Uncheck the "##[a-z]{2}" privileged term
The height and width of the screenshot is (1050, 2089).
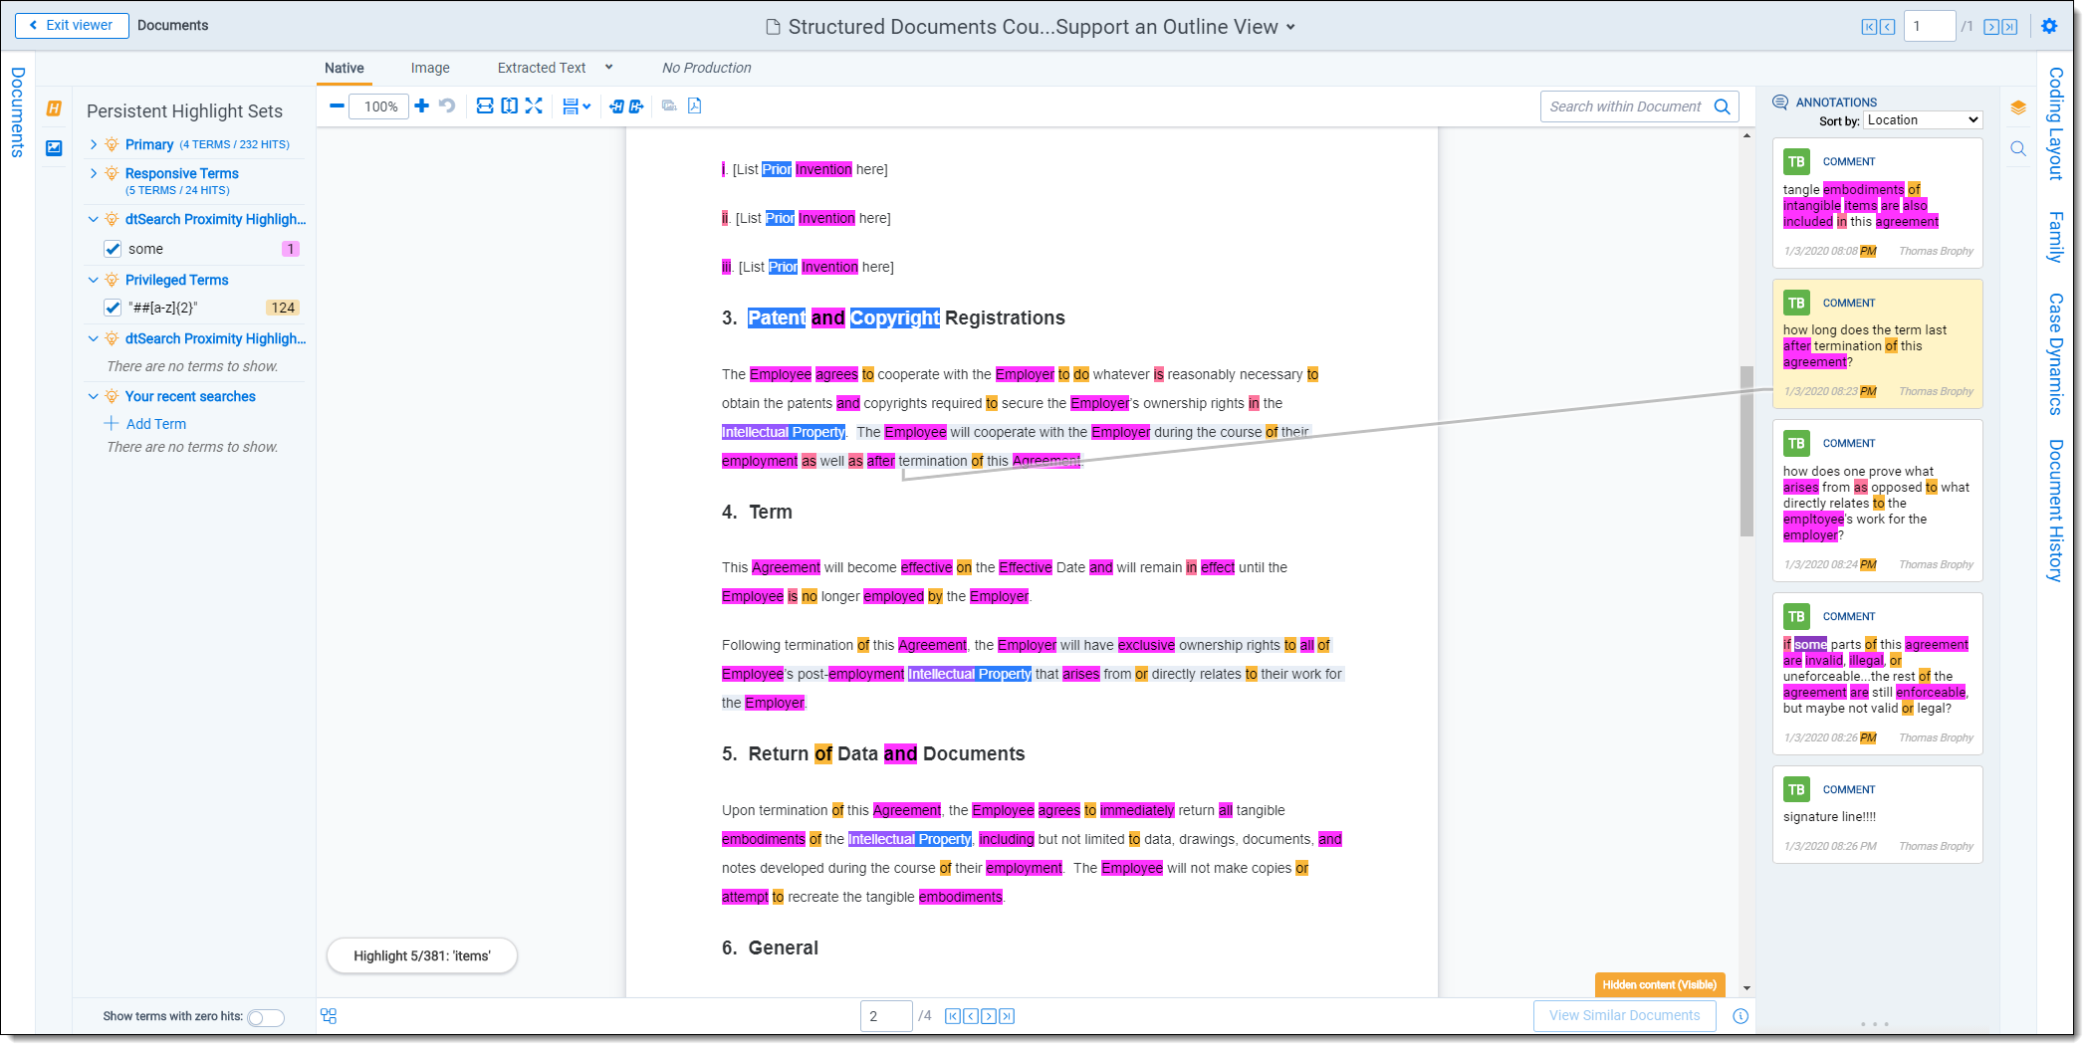point(113,308)
